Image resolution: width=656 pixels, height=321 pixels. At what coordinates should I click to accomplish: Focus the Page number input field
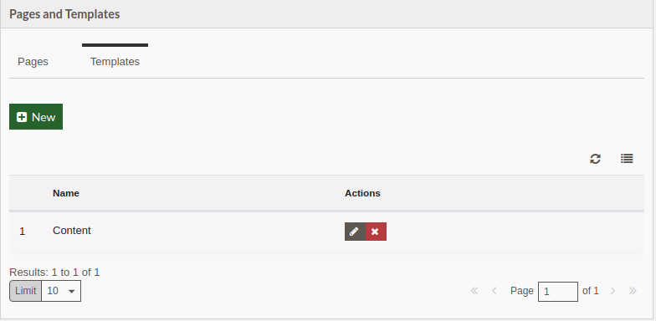coord(558,291)
